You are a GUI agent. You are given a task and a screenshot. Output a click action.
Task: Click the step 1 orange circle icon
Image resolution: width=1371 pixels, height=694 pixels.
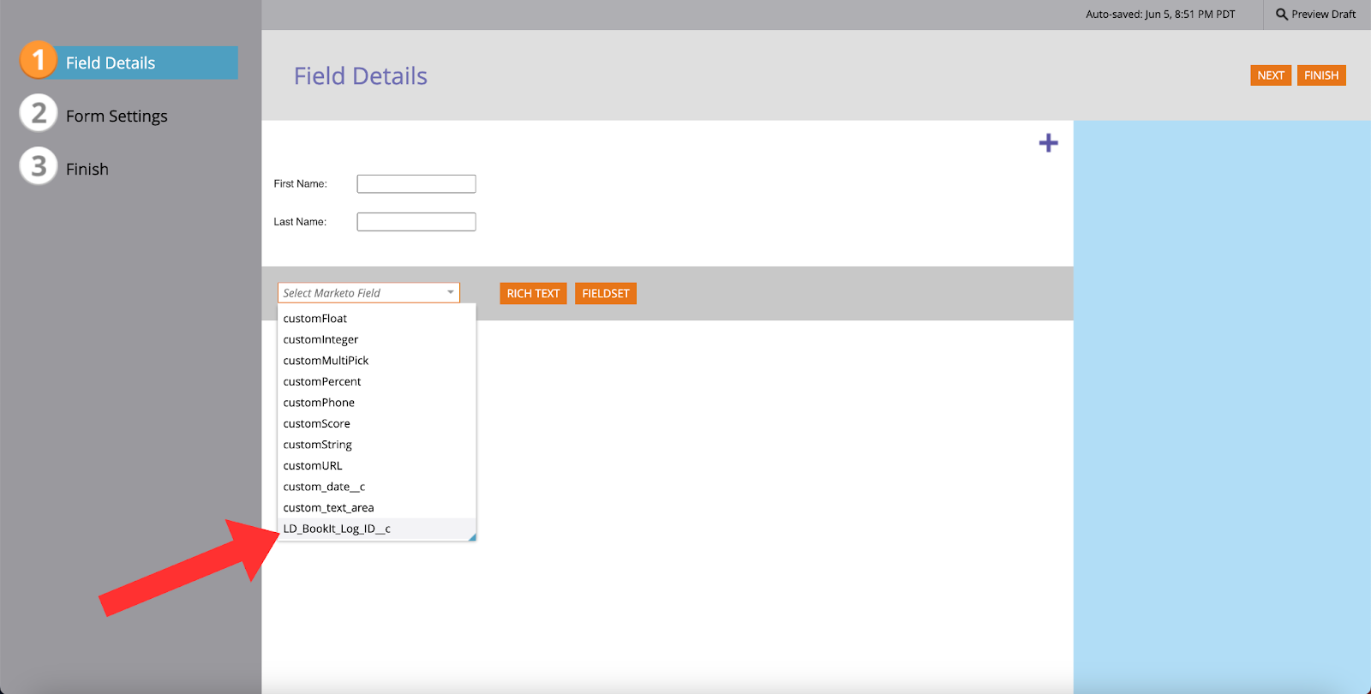[39, 61]
